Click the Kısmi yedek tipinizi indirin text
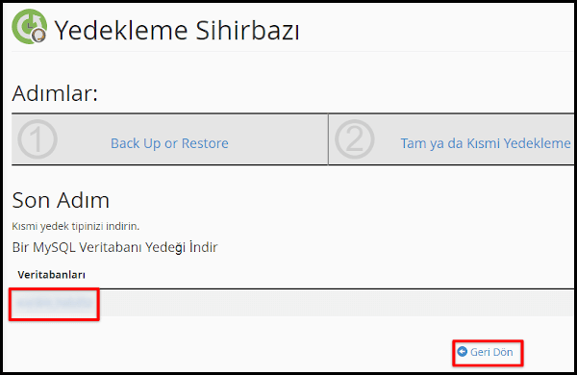The height and width of the screenshot is (375, 577). [75, 226]
